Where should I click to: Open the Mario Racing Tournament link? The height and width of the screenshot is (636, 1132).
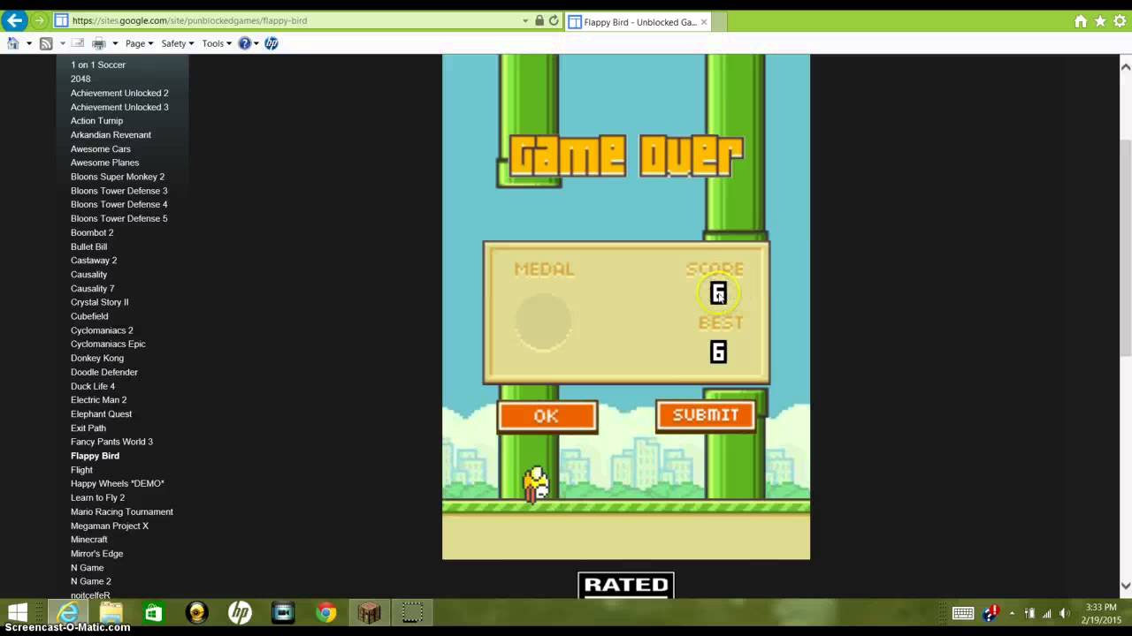(122, 511)
